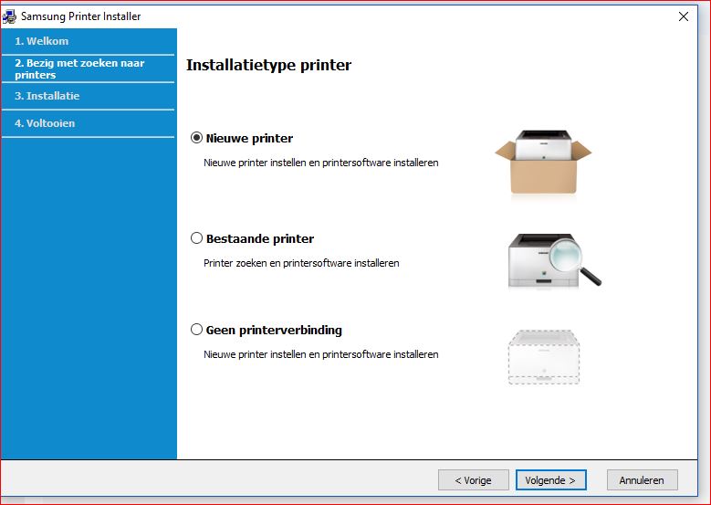The image size is (711, 505).
Task: Select the Bestaande printer radio option
Action: tap(196, 238)
